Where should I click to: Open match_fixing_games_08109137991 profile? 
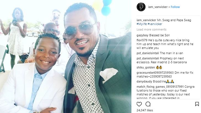pos(160,87)
